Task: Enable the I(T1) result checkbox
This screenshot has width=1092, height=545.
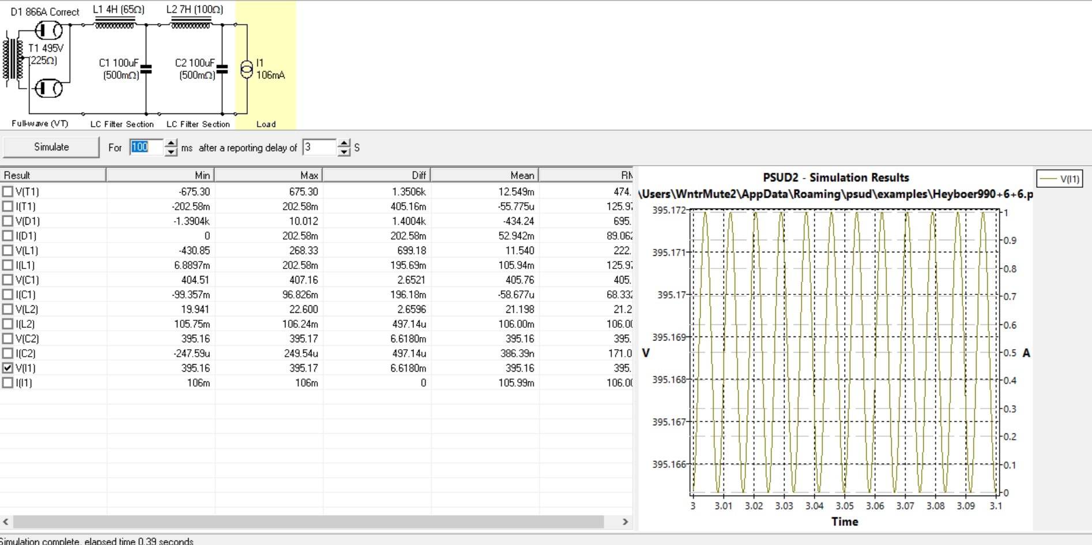Action: point(7,206)
